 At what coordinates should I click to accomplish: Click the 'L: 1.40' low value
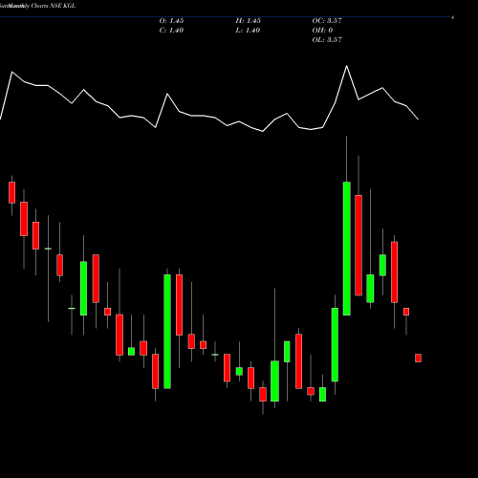click(248, 31)
